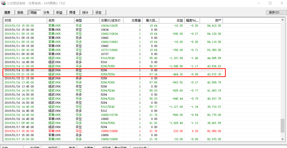Click the scroll down arrow of the trade list

click(282, 139)
